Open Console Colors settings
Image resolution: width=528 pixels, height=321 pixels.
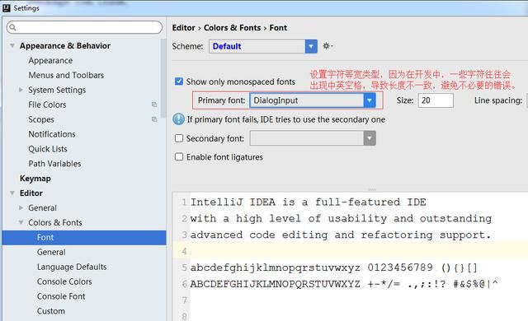64,281
